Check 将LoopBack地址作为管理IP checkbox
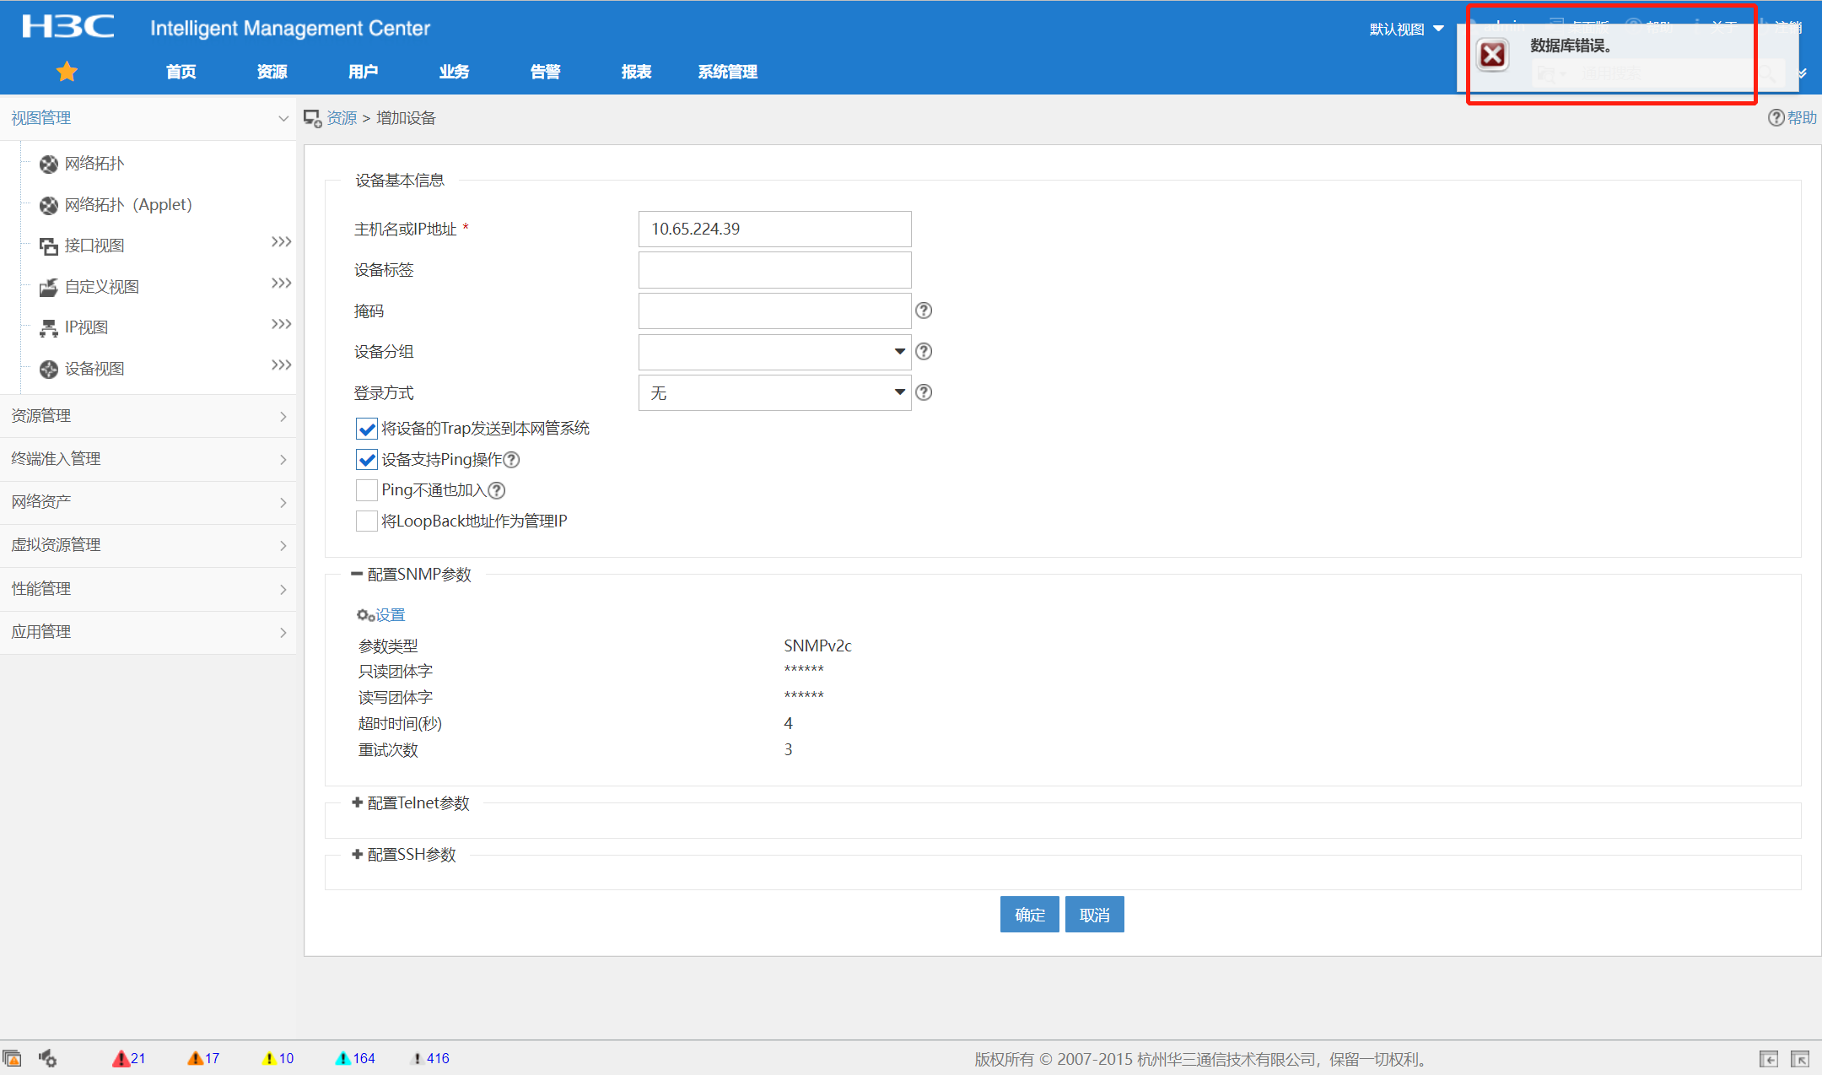1822x1075 pixels. 367,521
